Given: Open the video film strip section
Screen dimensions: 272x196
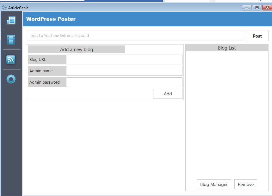Looking at the screenshot, I should pos(11,40).
